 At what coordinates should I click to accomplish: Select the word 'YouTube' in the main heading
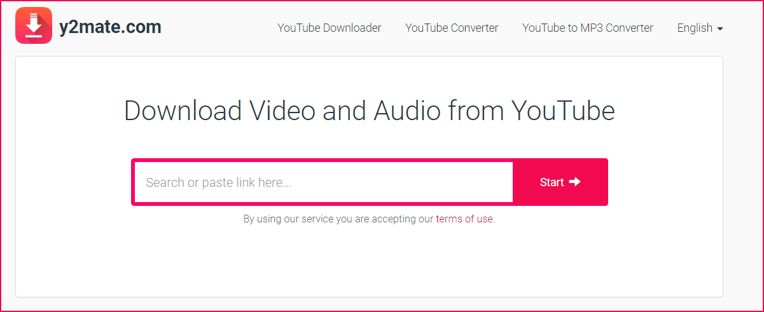pyautogui.click(x=564, y=111)
